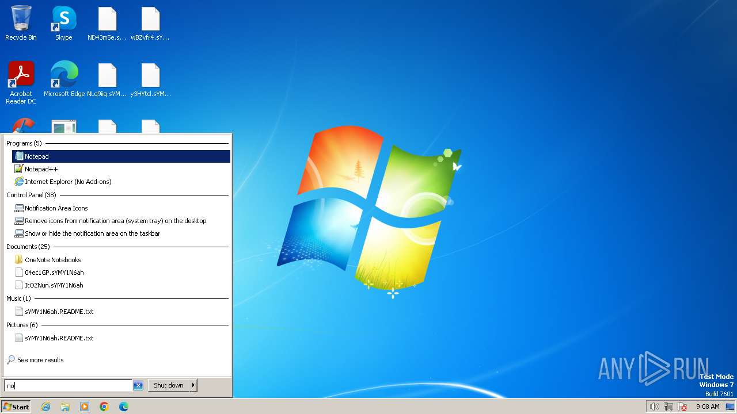Open document ItOZNun.sYMY1N6ah
Image resolution: width=737 pixels, height=414 pixels.
click(121, 285)
